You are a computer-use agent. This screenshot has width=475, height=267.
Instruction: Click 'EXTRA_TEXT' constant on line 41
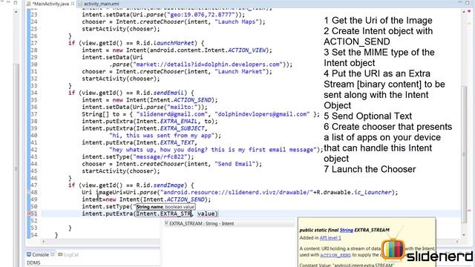click(177, 142)
